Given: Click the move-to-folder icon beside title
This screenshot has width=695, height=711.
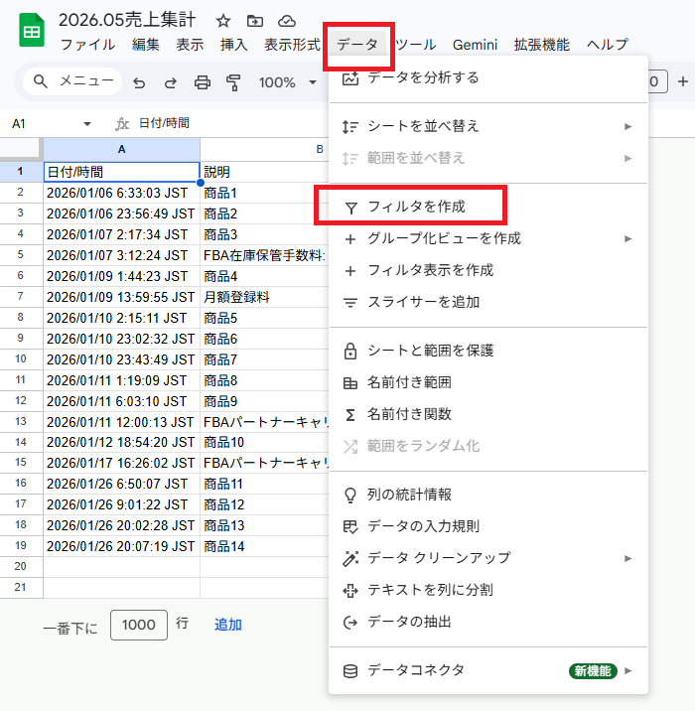Looking at the screenshot, I should click(x=255, y=21).
